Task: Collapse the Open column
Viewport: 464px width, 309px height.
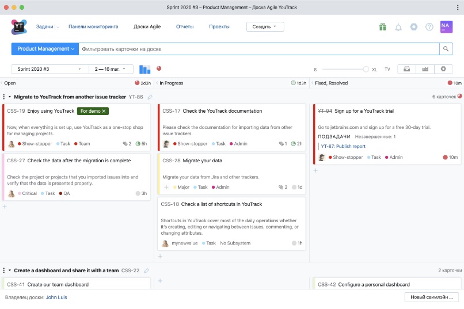Action: (x=2, y=83)
